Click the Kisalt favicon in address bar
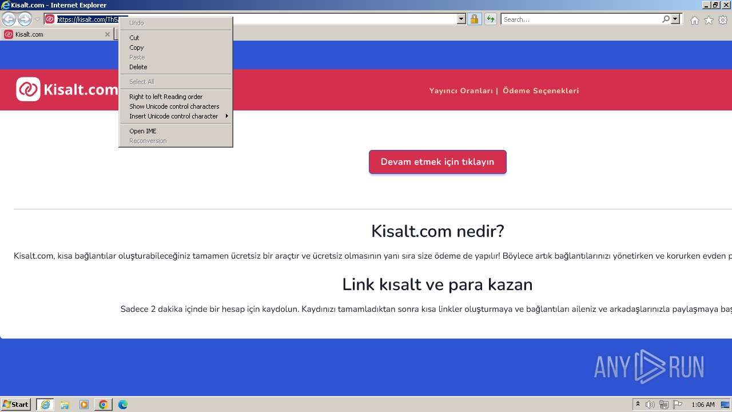 point(50,19)
